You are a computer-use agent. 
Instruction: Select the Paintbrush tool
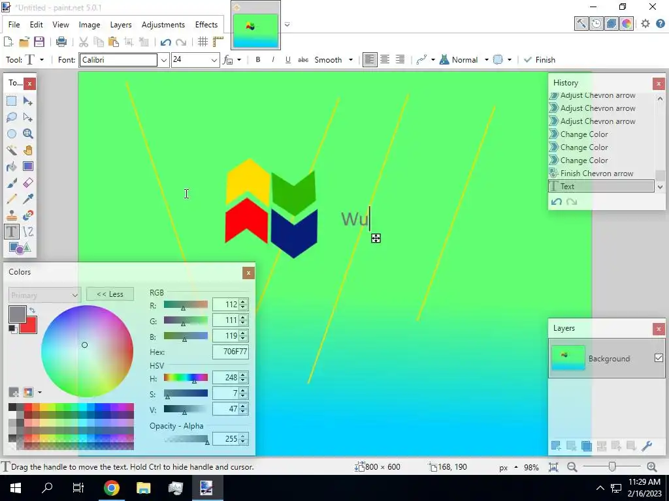[x=12, y=183]
